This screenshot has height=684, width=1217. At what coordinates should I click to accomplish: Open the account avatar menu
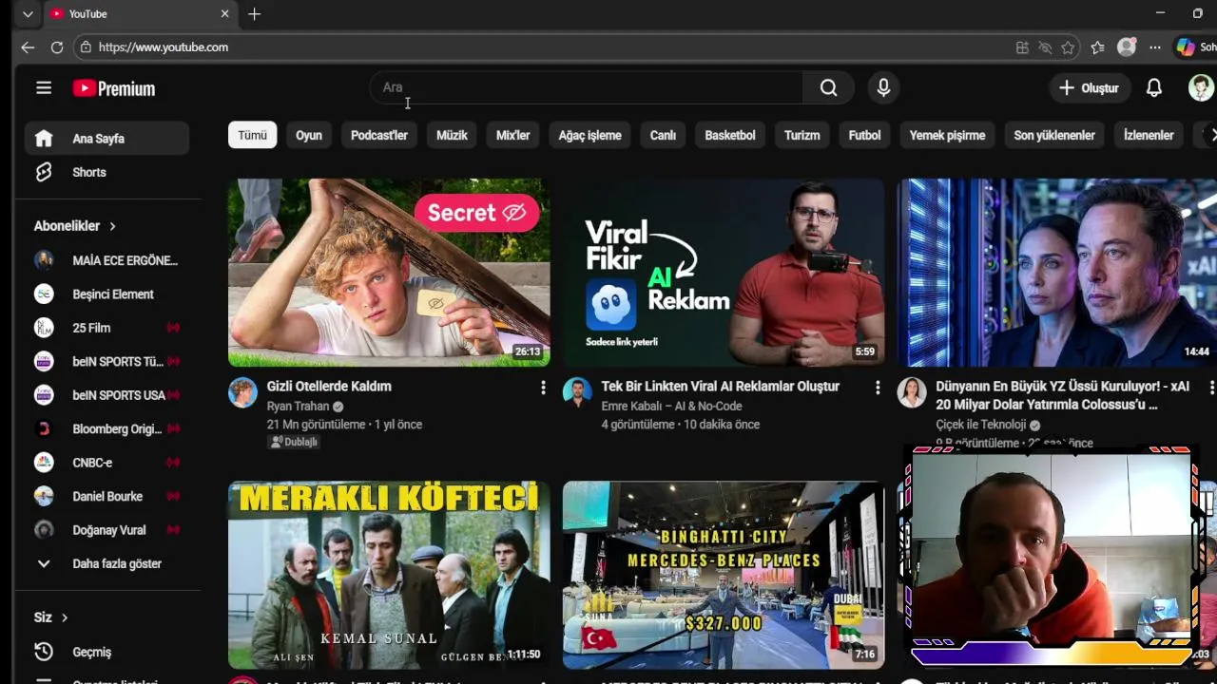[x=1201, y=87]
